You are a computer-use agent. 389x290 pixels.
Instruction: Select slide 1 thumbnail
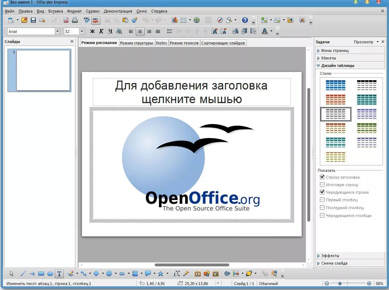click(39, 71)
